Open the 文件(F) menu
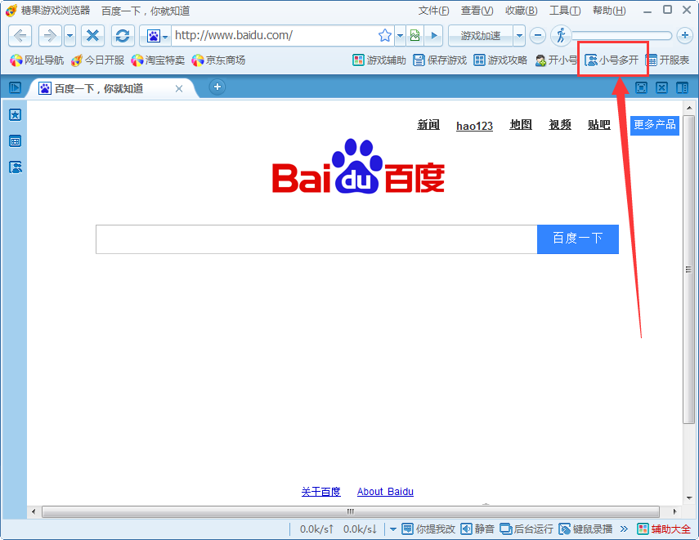Screen dimensions: 699x540 (433, 11)
